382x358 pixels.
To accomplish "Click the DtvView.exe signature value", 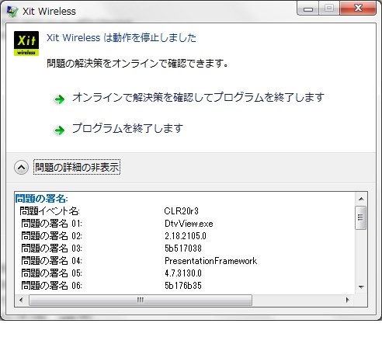I will (189, 224).
